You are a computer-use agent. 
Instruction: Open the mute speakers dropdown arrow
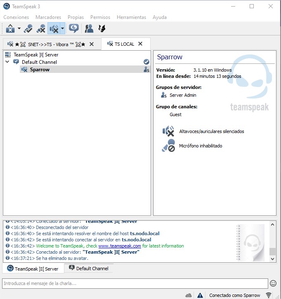[x=62, y=28]
